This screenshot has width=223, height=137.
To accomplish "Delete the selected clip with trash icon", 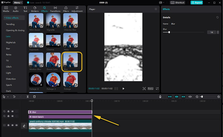I will (x=34, y=97).
